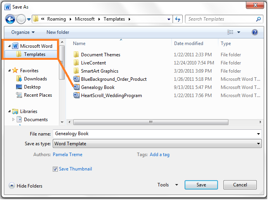Open the More view options dropdown arrow
The width and height of the screenshot is (268, 200).
click(239, 32)
